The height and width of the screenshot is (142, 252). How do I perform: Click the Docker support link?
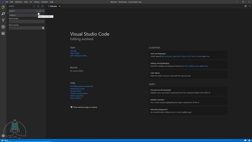[199, 56]
